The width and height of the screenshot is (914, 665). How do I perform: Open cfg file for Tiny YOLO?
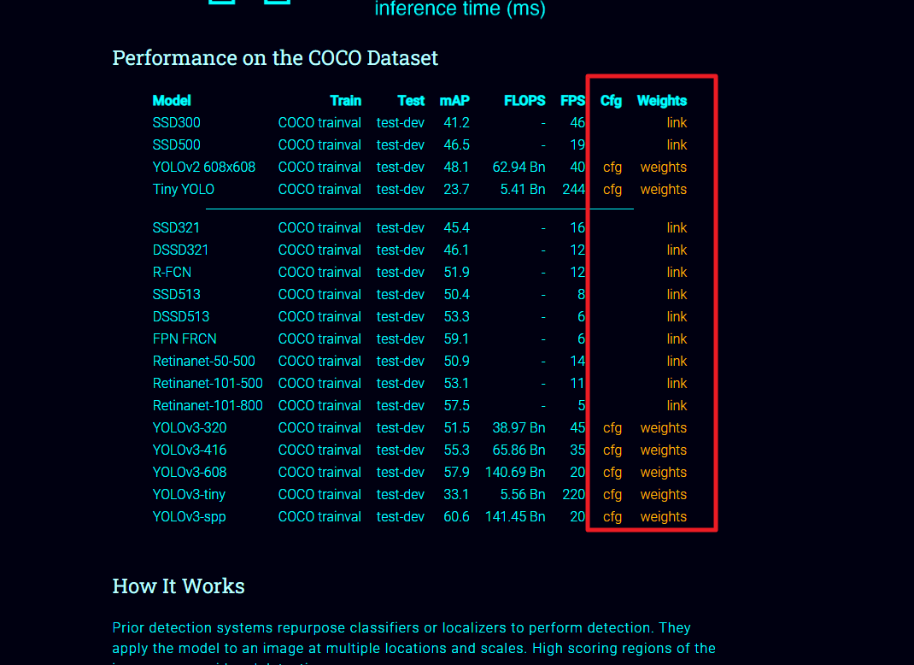tap(612, 190)
